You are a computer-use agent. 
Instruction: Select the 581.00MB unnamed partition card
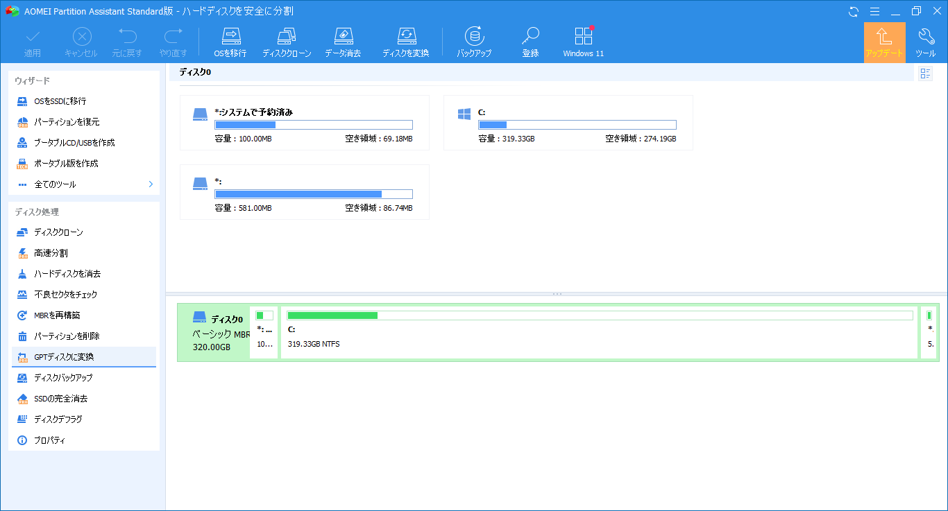pyautogui.click(x=305, y=192)
